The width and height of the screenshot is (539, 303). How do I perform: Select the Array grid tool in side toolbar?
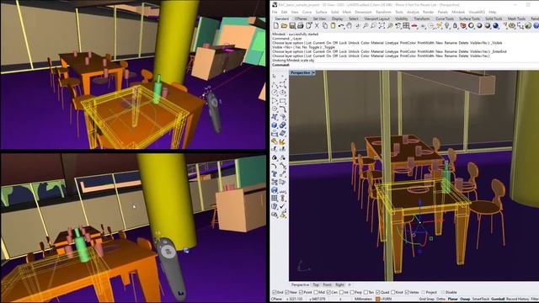pyautogui.click(x=275, y=199)
